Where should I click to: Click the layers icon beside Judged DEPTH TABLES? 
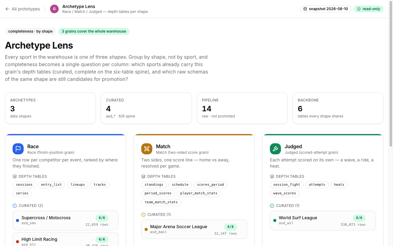[x=272, y=177]
